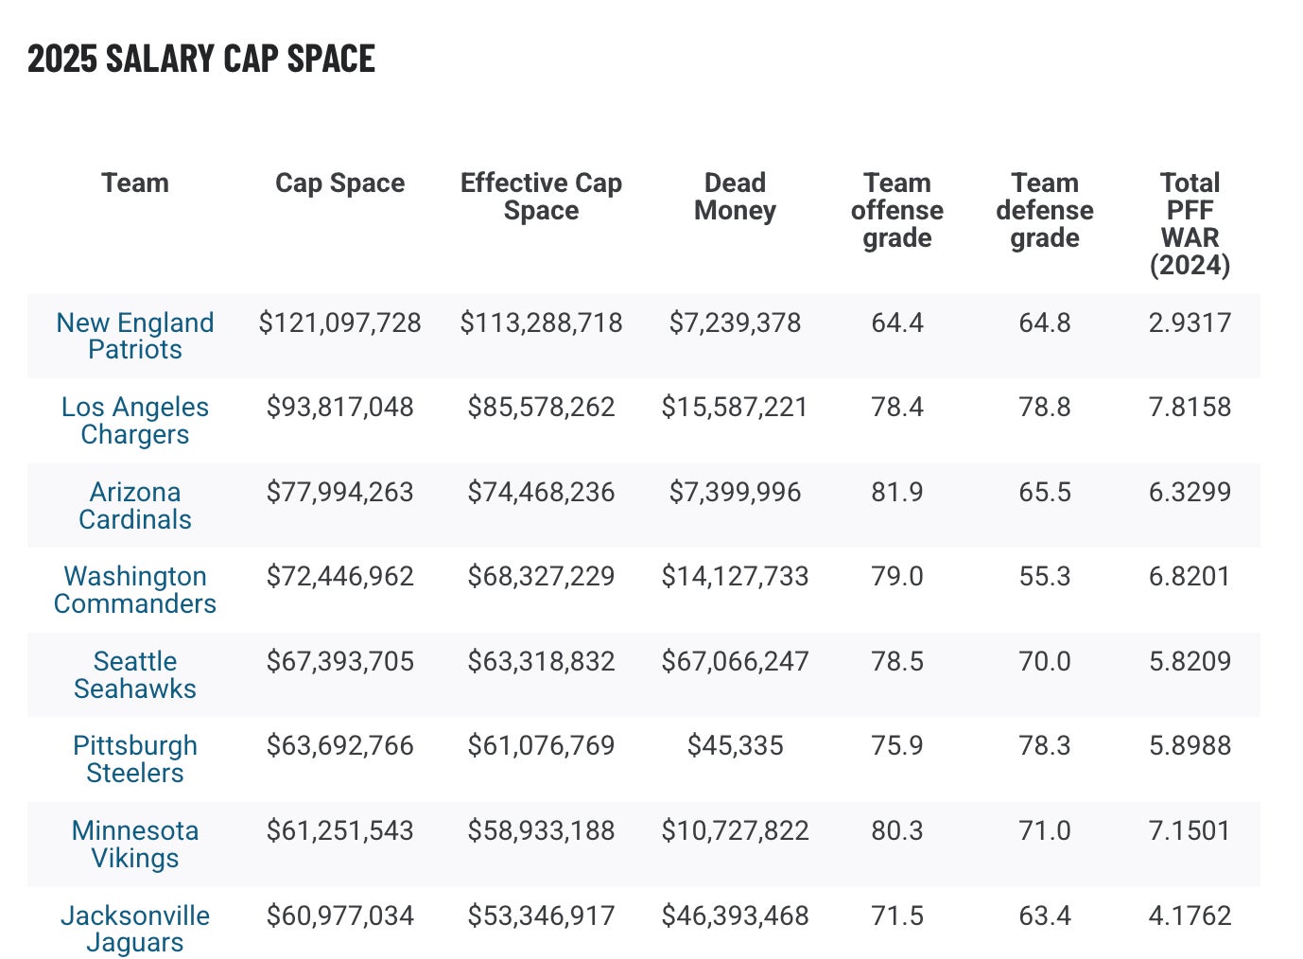Go to the Minnesota Vikings link
Viewport: 1303px width, 959px height.
point(135,844)
